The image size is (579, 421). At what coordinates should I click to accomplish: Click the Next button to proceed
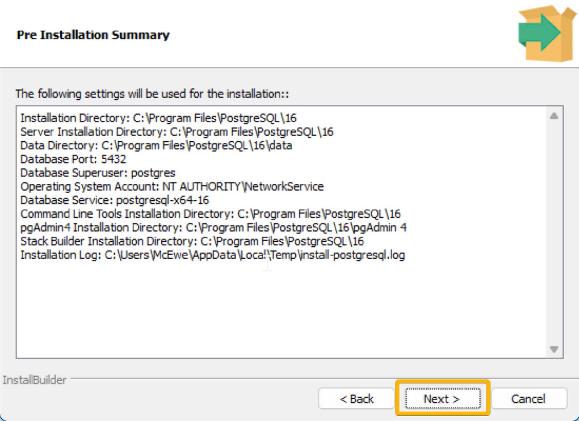(443, 399)
